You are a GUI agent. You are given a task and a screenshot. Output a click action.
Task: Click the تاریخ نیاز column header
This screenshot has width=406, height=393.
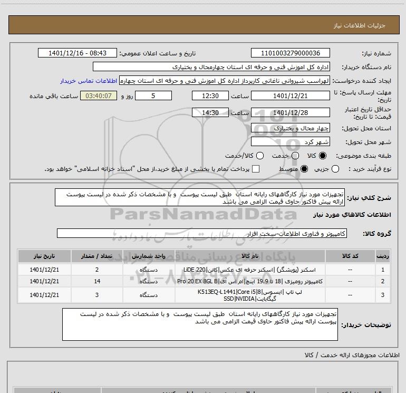[x=44, y=256]
